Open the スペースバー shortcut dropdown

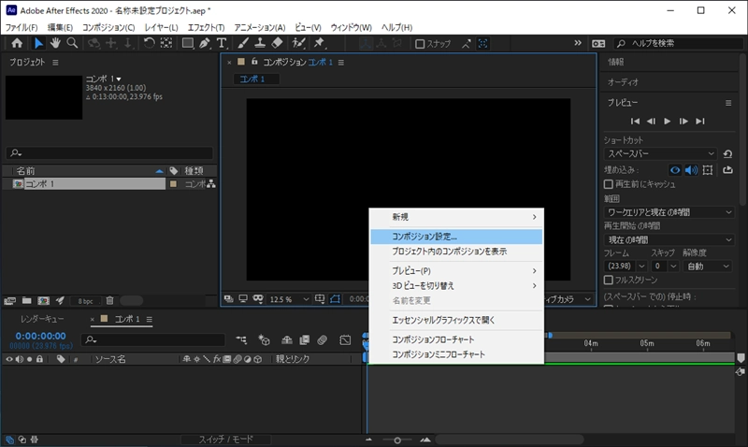click(659, 153)
